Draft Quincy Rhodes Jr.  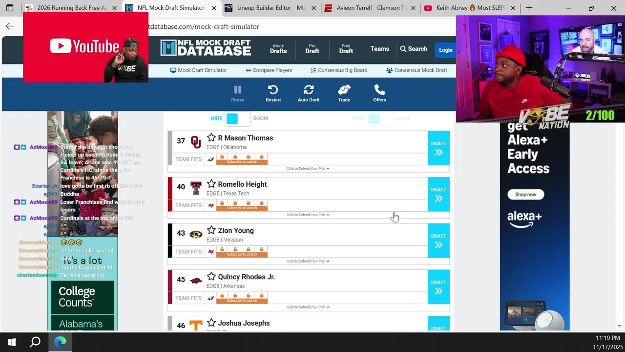pyautogui.click(x=438, y=286)
